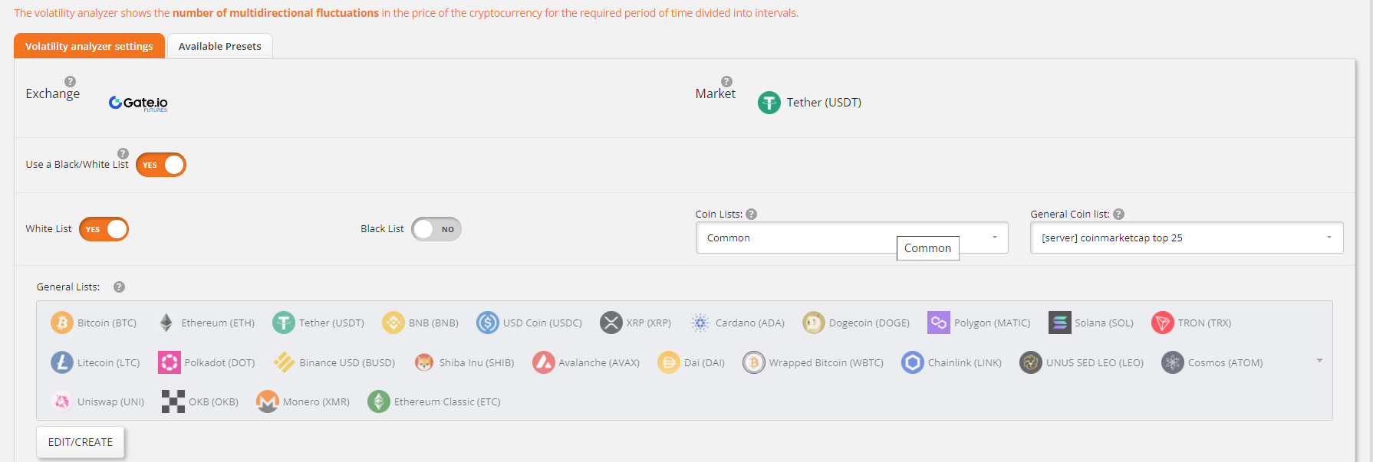Click the Chainlink (LINK) icon
The image size is (1373, 462).
913,362
